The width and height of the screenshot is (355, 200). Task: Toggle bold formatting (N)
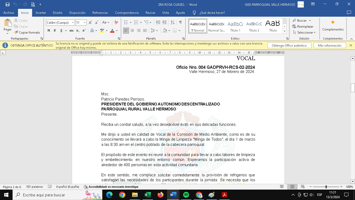pos(49,31)
